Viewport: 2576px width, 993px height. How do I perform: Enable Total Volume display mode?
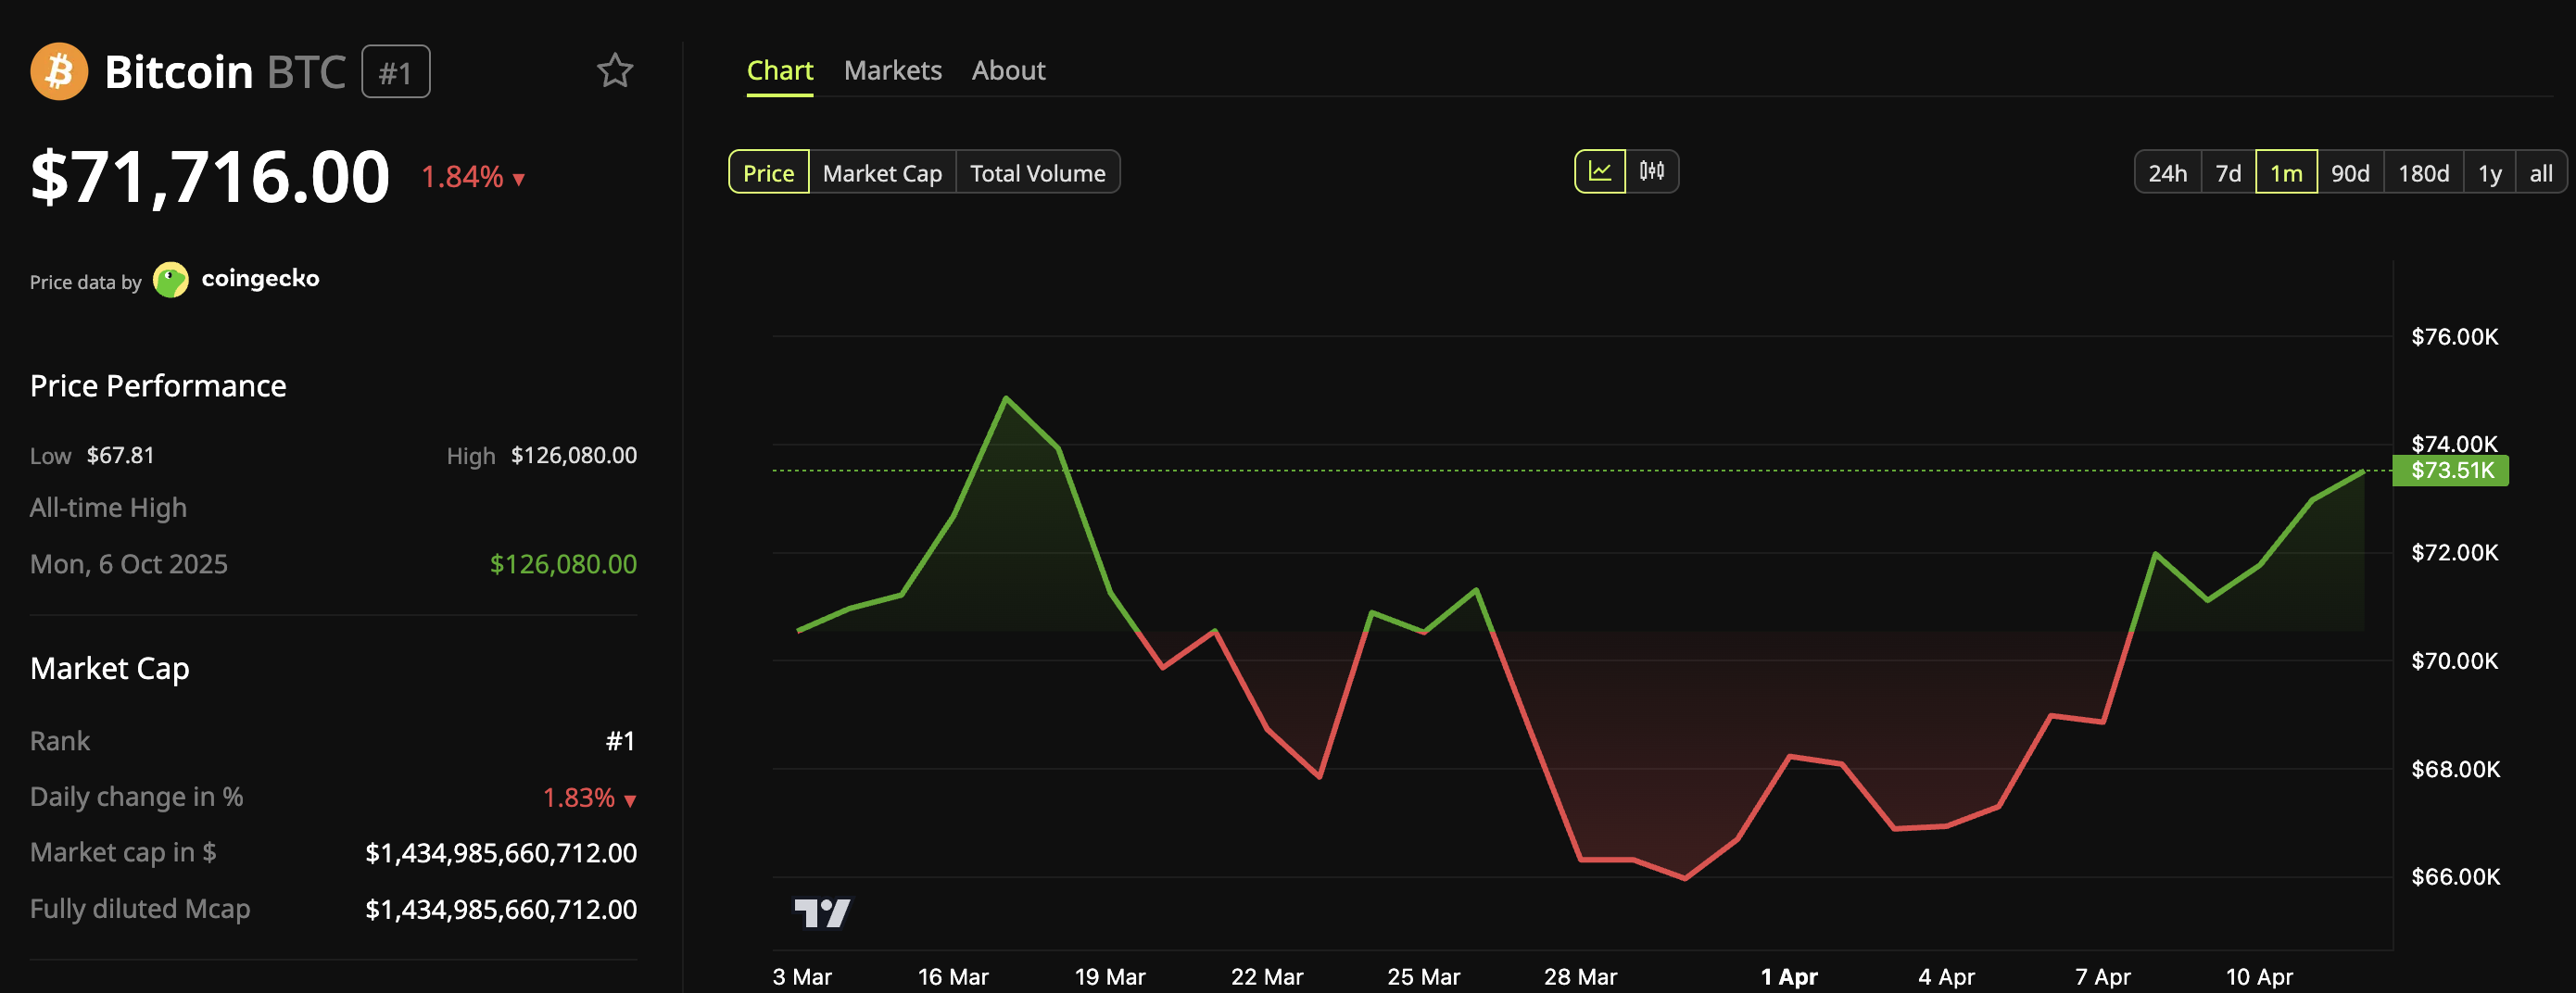[1037, 172]
